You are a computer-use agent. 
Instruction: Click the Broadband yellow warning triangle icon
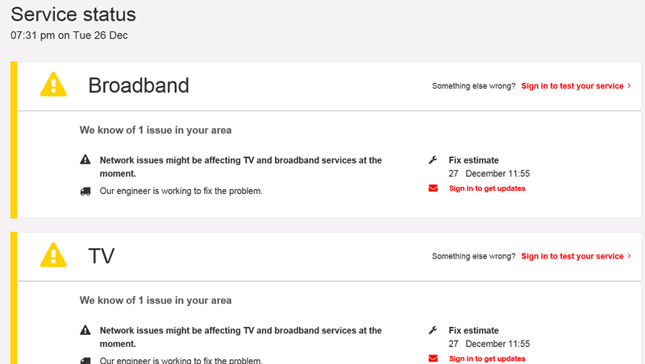coord(53,85)
